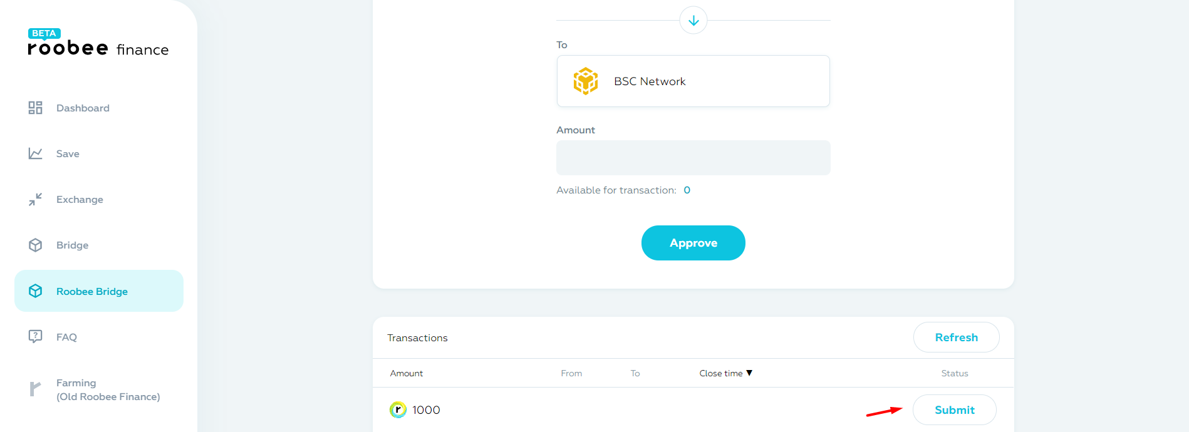Click the Bridge cube icon
Screen dimensions: 1189x432
tap(35, 245)
